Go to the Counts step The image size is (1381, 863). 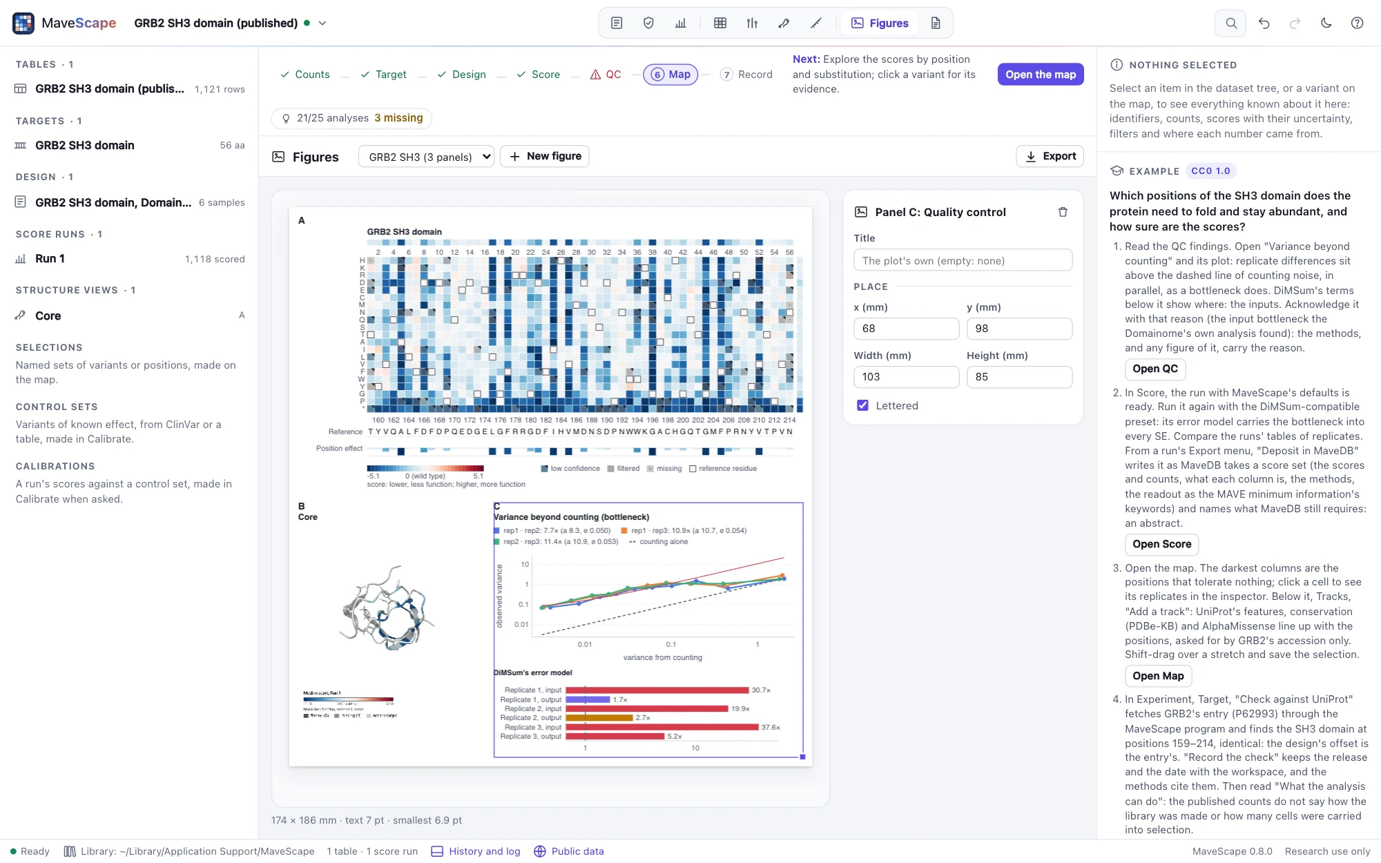pyautogui.click(x=305, y=74)
